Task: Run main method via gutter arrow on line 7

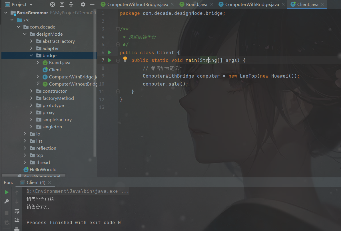Action: pyautogui.click(x=110, y=60)
